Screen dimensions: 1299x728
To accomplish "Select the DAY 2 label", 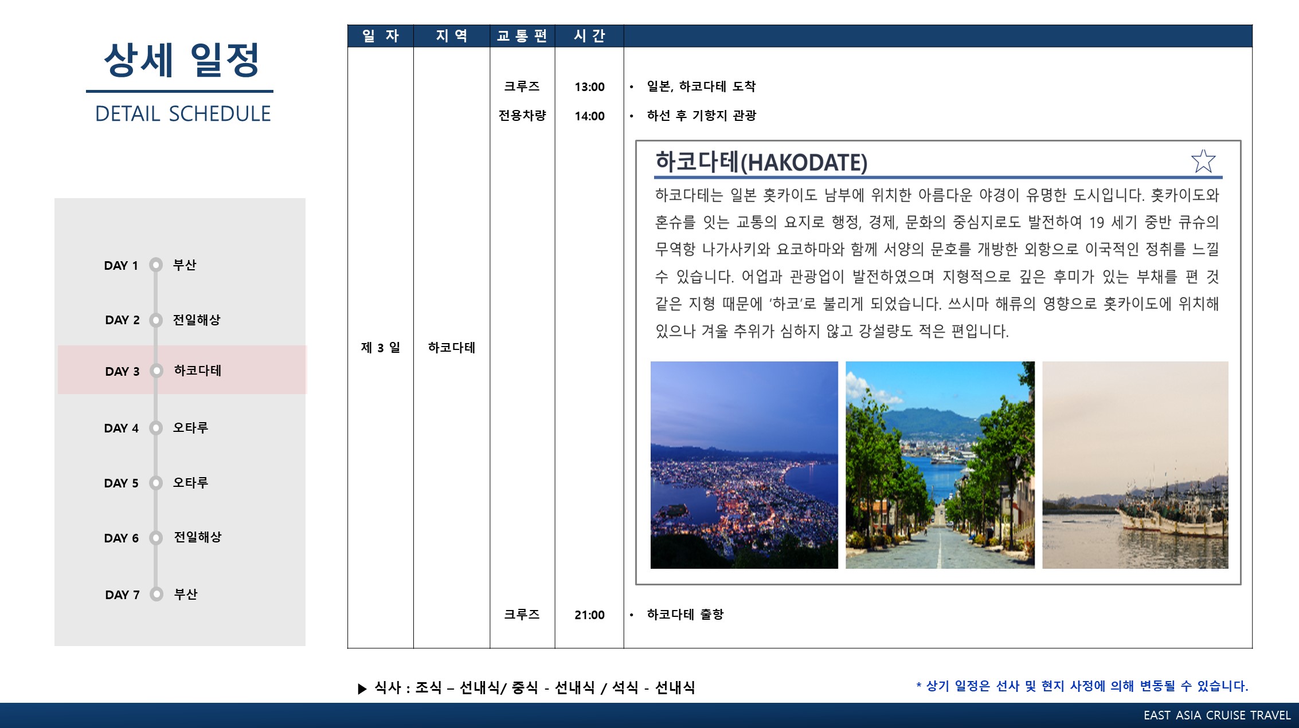I will tap(122, 320).
